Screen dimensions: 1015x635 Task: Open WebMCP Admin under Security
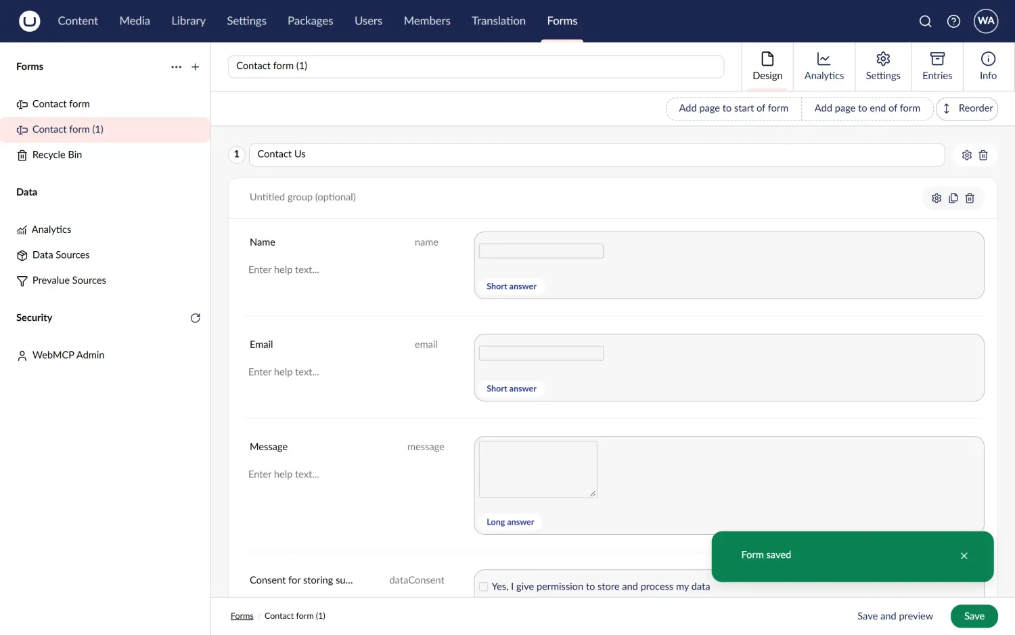[x=105, y=355]
